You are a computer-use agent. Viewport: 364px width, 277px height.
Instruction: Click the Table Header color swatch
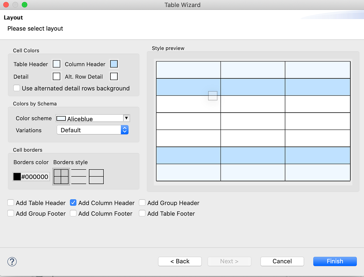56,64
